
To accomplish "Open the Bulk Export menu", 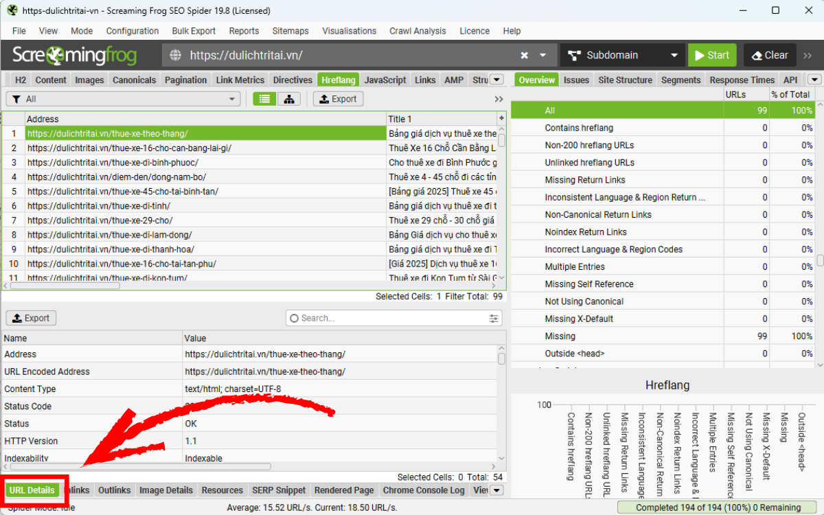I will 194,31.
